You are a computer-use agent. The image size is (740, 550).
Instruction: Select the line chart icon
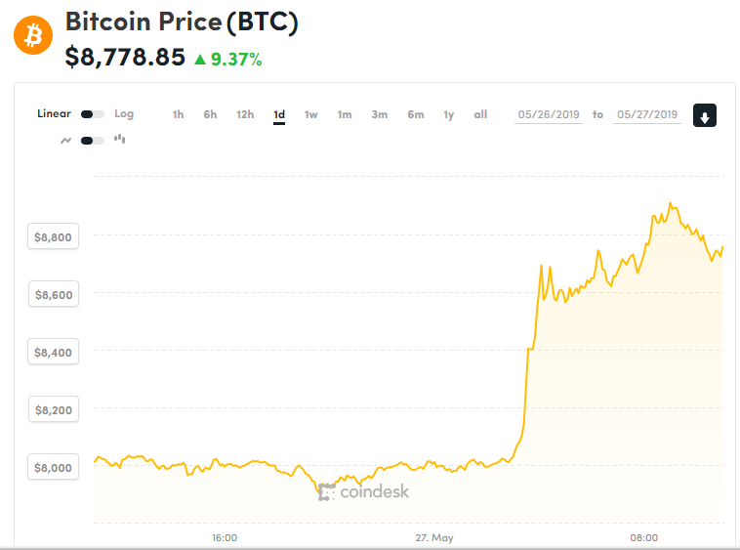(x=65, y=141)
